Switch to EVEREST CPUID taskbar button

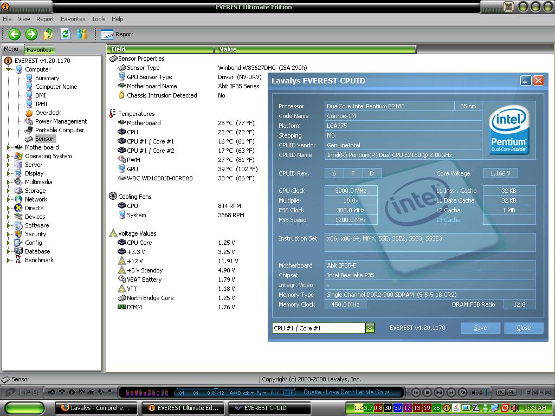[270, 408]
